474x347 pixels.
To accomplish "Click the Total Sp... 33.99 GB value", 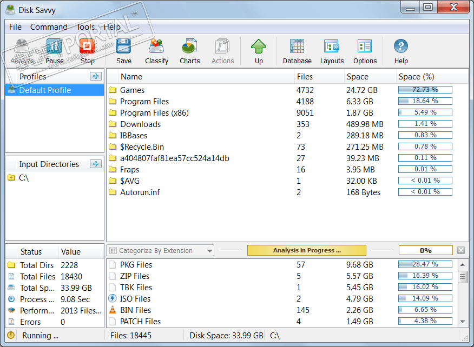I will [76, 288].
